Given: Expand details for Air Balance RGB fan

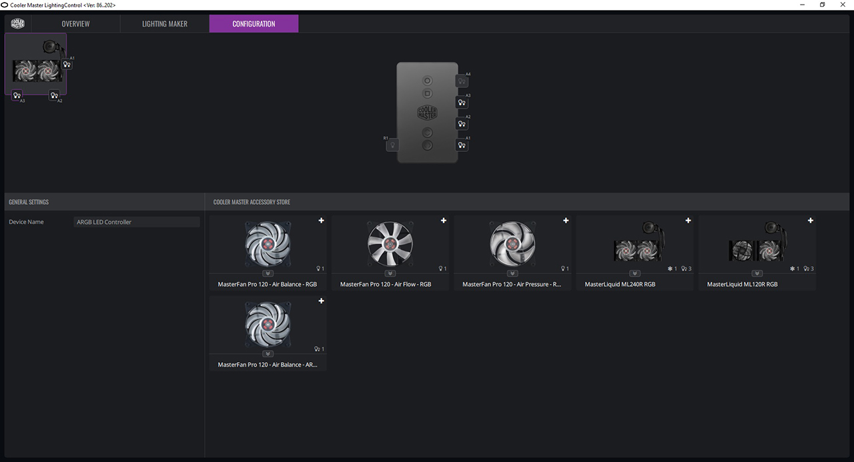Looking at the screenshot, I should (x=268, y=273).
